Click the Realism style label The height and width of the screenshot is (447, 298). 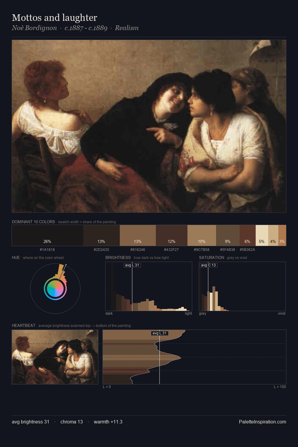tap(127, 28)
